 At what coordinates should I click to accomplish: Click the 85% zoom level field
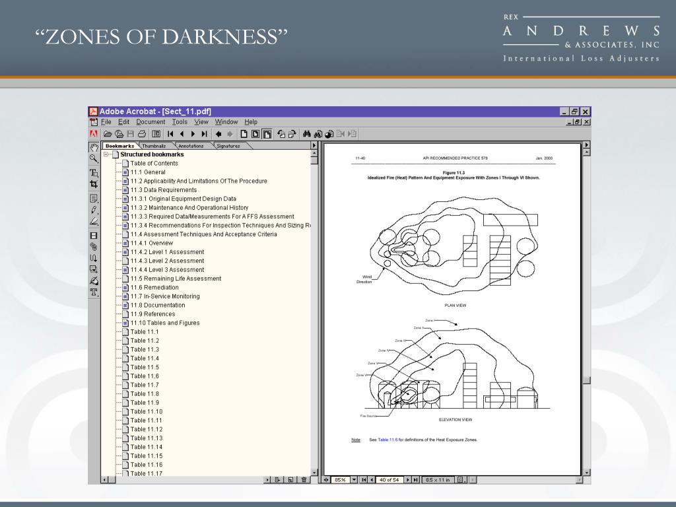click(x=341, y=479)
